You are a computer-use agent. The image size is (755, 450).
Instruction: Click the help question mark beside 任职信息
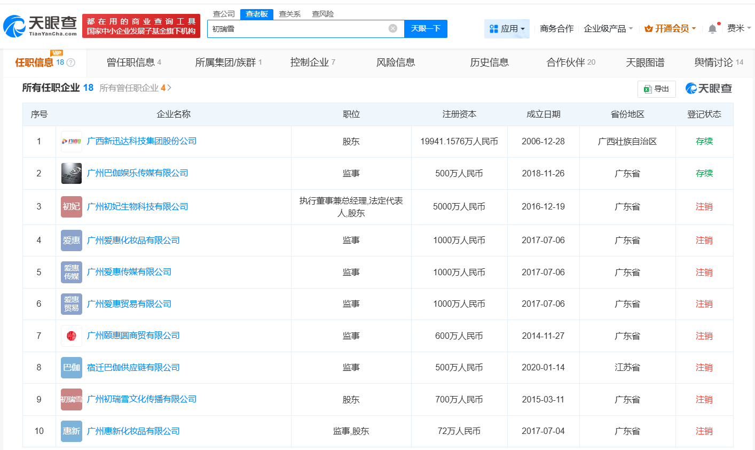(x=71, y=63)
